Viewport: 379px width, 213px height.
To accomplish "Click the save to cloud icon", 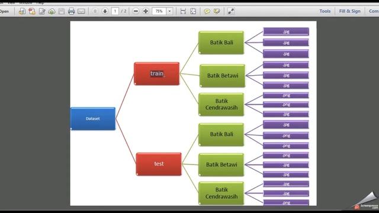I will tap(52, 11).
